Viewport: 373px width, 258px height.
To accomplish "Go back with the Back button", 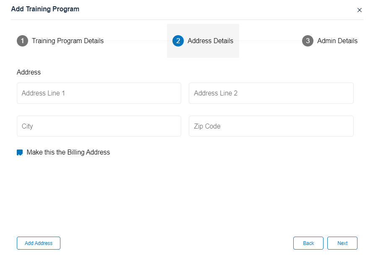I will point(308,243).
